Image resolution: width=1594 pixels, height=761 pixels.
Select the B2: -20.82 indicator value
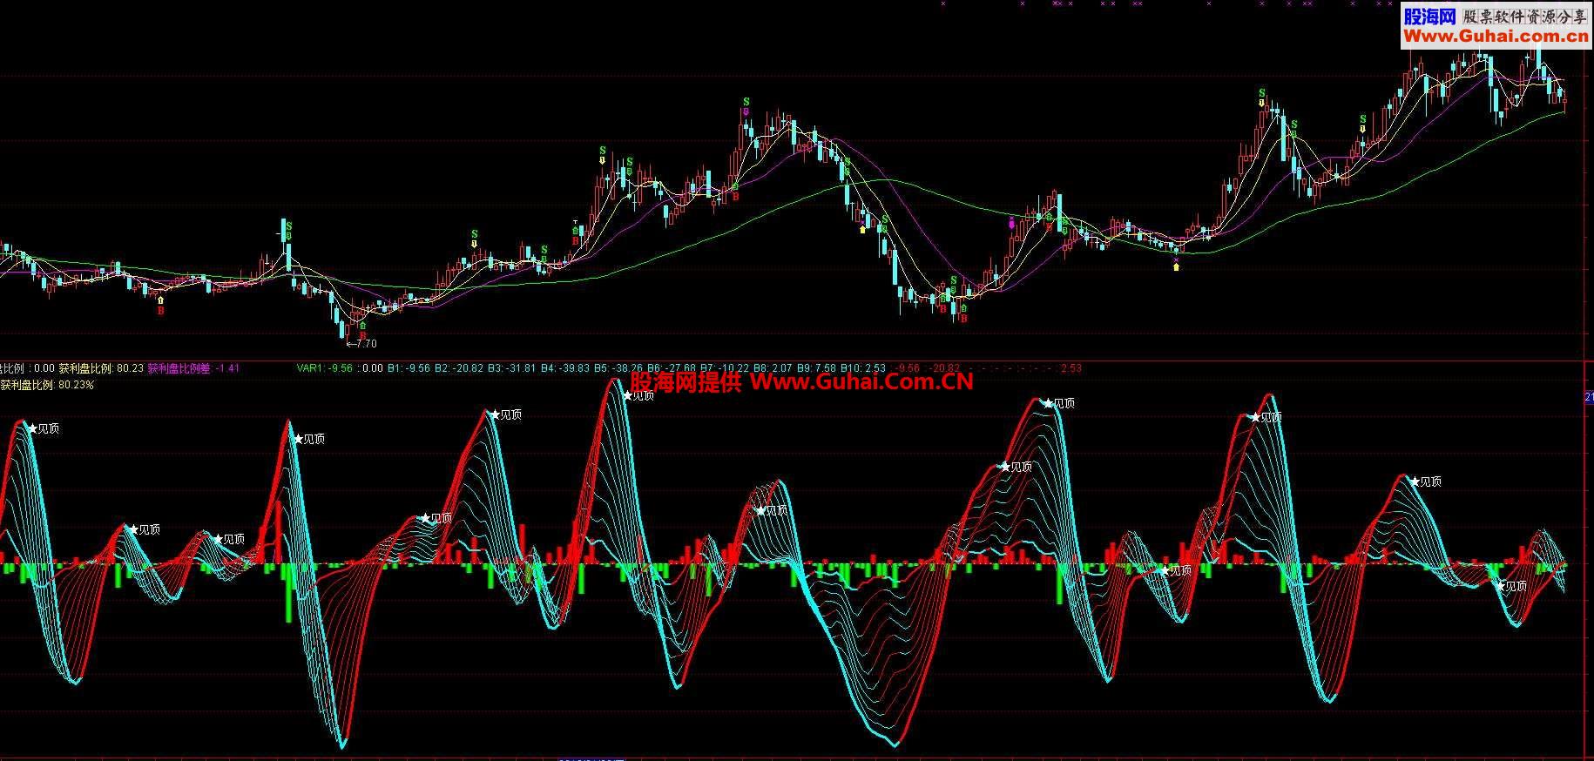click(459, 368)
